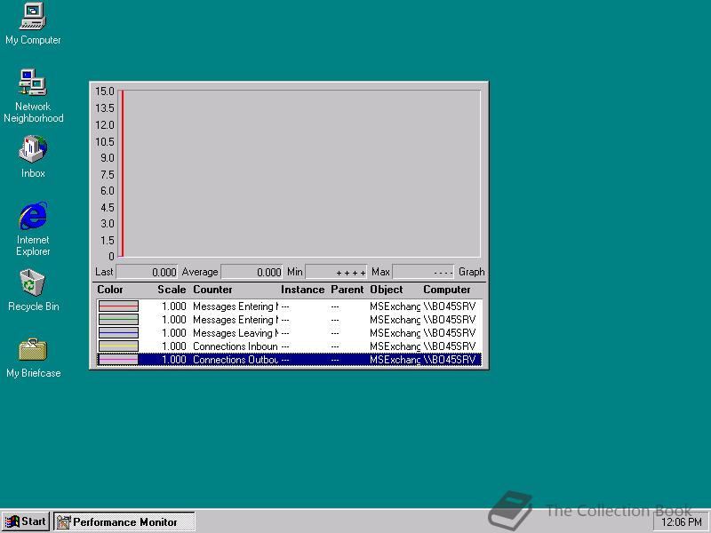This screenshot has width=711, height=533.
Task: Click the Average value field
Action: tap(252, 272)
